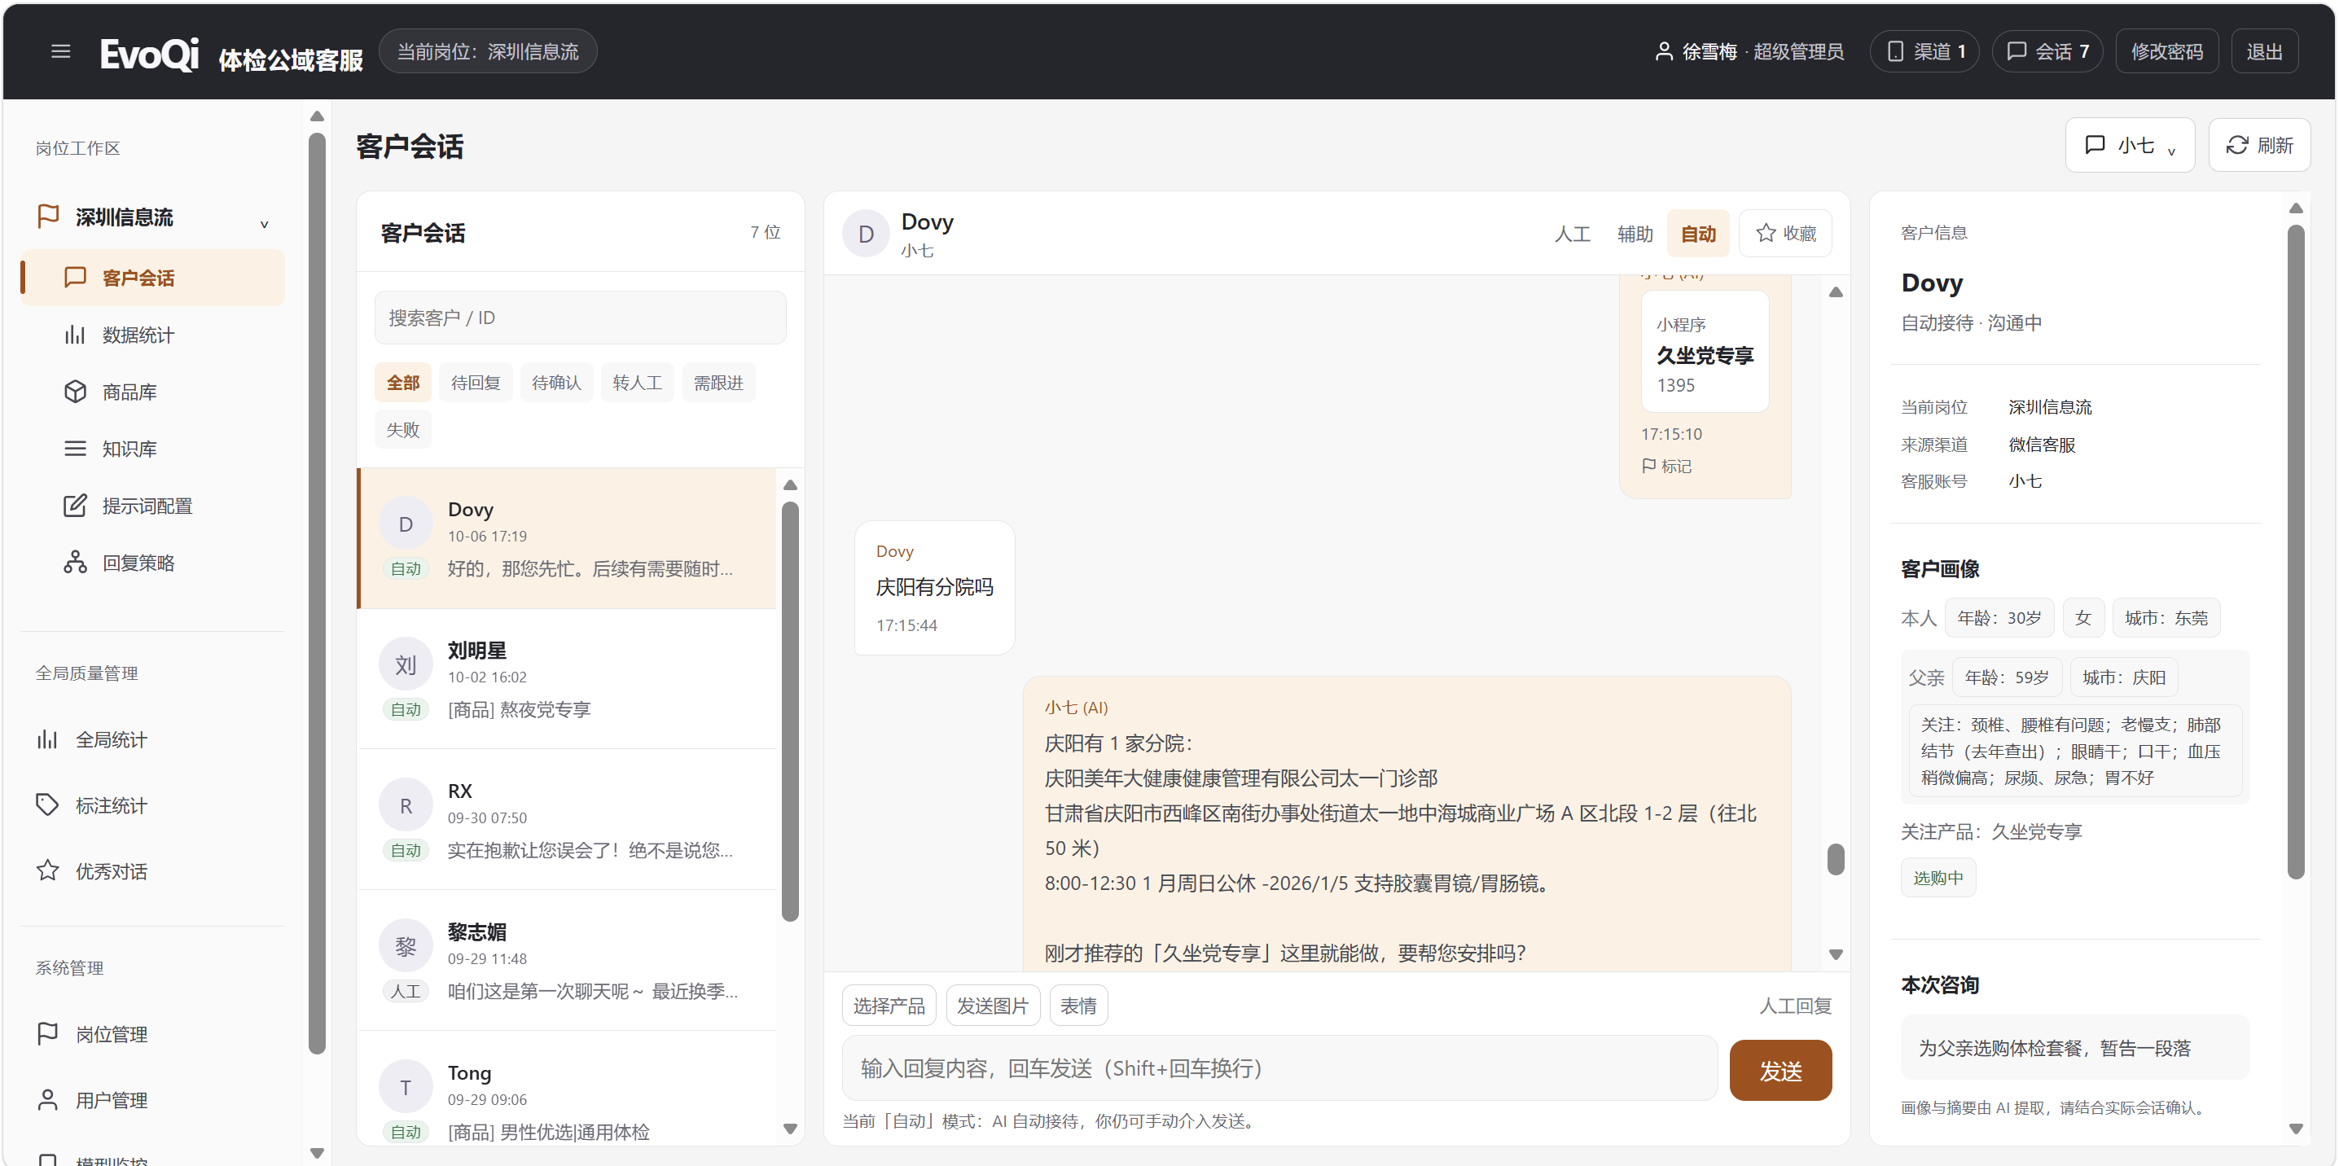Image resolution: width=2339 pixels, height=1166 pixels.
Task: Click the 修改密码 button
Action: [2166, 52]
